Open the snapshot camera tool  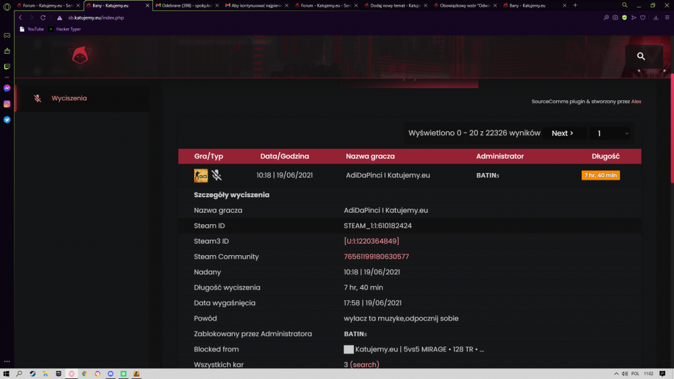615,18
